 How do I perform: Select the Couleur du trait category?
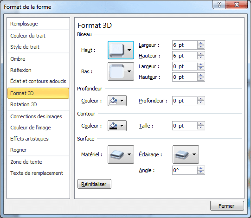[x=38, y=36]
